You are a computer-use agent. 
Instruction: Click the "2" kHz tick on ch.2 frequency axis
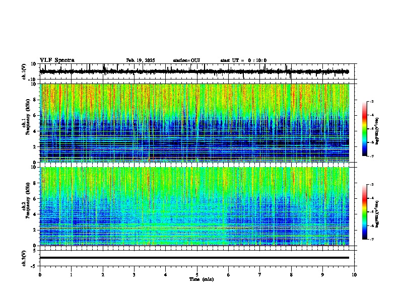click(x=35, y=230)
